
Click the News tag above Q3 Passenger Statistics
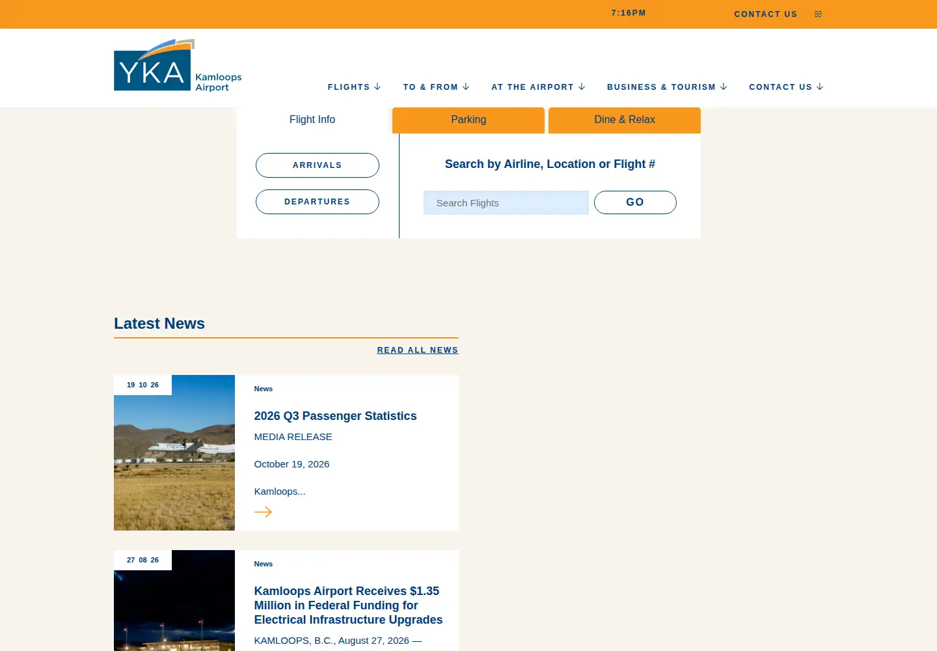tap(264, 389)
